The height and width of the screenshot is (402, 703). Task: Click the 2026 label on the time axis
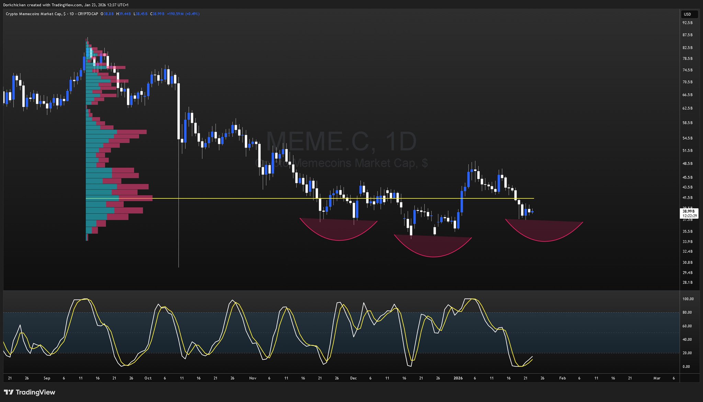tap(458, 378)
